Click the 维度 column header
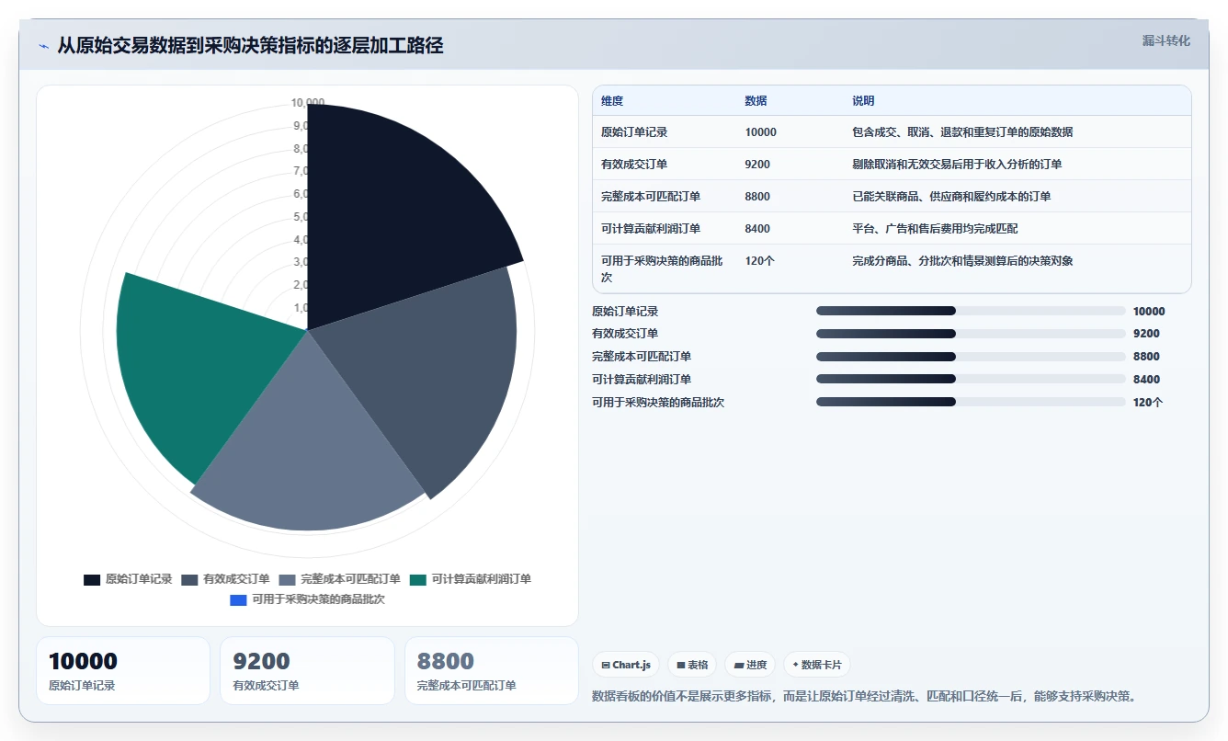1228x741 pixels. [x=612, y=101]
